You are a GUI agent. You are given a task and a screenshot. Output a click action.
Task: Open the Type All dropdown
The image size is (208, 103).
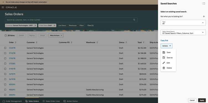[x=183, y=23]
